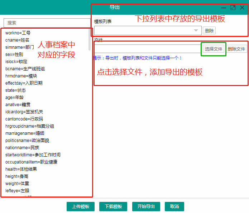Click the 文件 path input field
This screenshot has width=249, height=213.
point(148,49)
